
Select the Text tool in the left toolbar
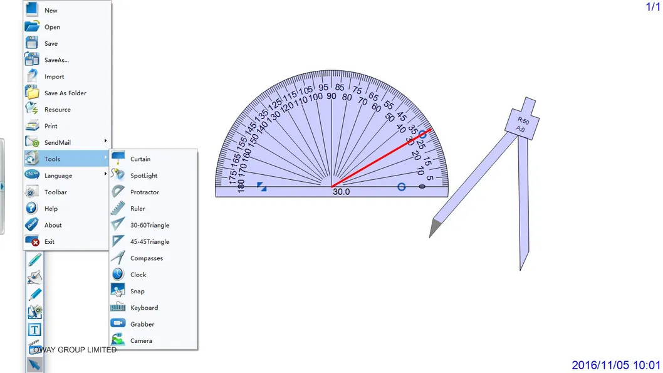point(34,330)
